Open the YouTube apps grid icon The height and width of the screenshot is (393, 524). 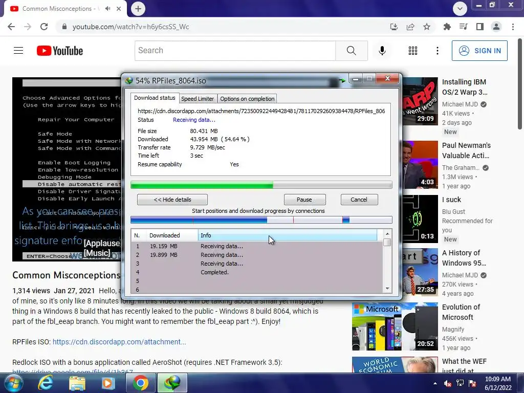tap(413, 51)
